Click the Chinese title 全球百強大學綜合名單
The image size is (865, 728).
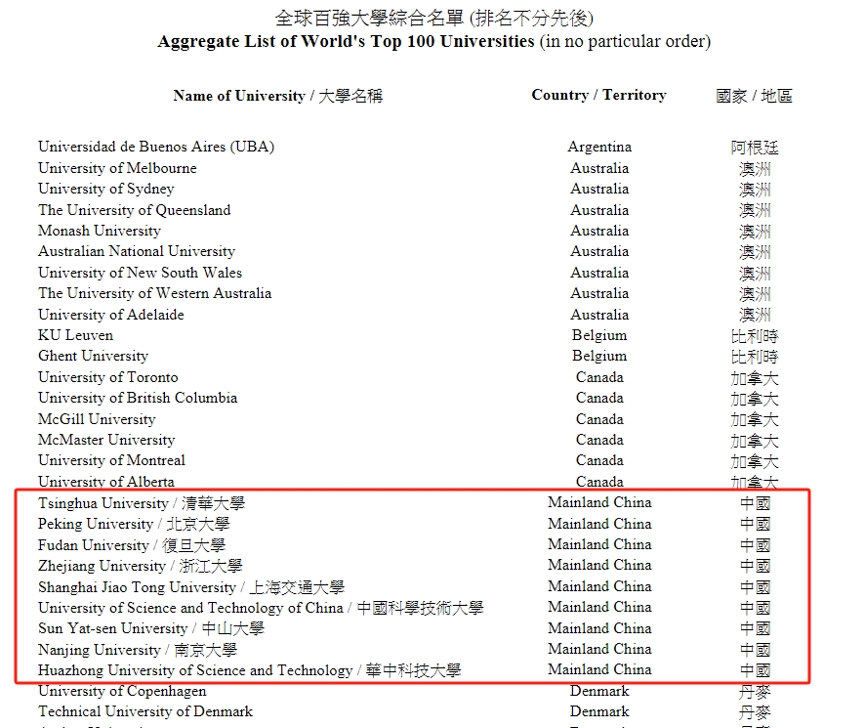pos(369,19)
